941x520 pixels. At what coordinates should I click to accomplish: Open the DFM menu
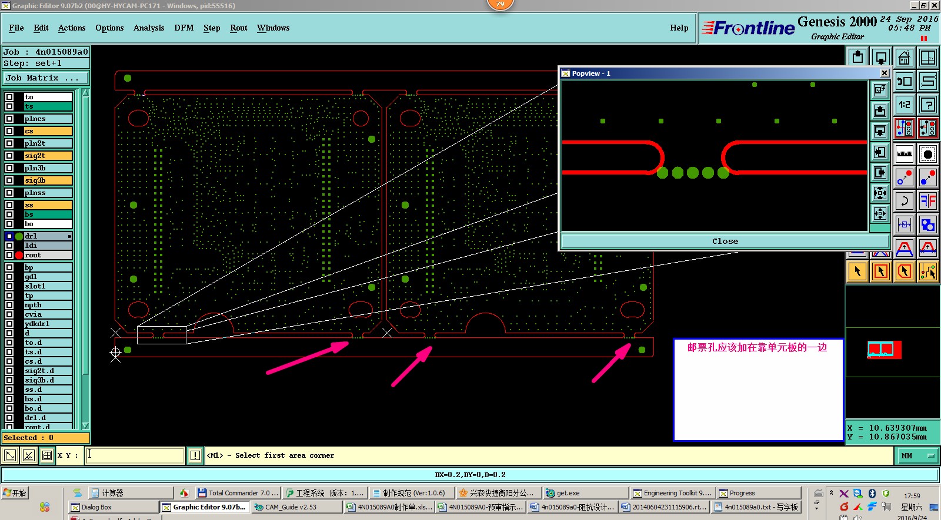click(x=184, y=28)
